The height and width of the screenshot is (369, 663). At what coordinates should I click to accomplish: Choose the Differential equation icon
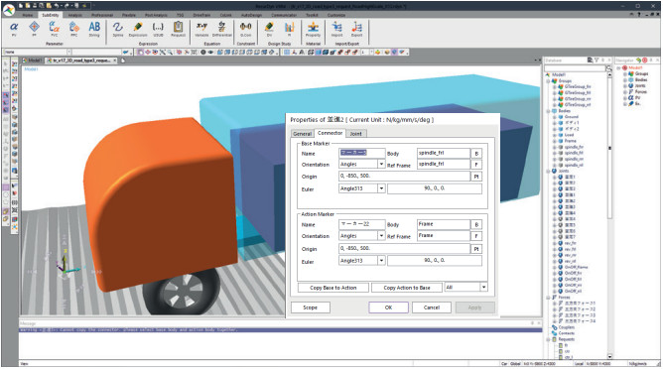coord(221,29)
